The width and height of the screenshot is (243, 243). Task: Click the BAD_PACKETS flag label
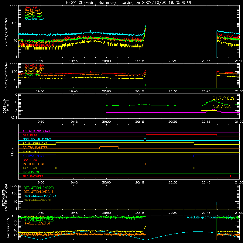click(x=33, y=176)
